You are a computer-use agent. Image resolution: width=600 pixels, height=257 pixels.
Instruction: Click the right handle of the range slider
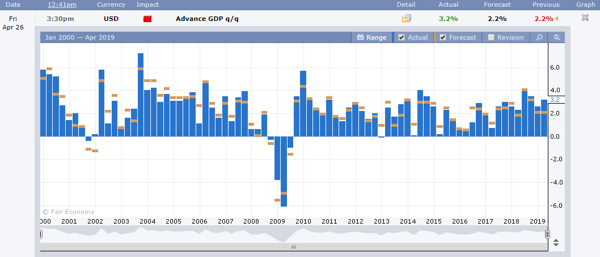pos(548,234)
